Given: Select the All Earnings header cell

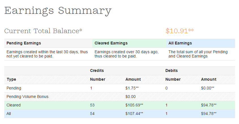Looking at the screenshot, I should click(x=200, y=43).
